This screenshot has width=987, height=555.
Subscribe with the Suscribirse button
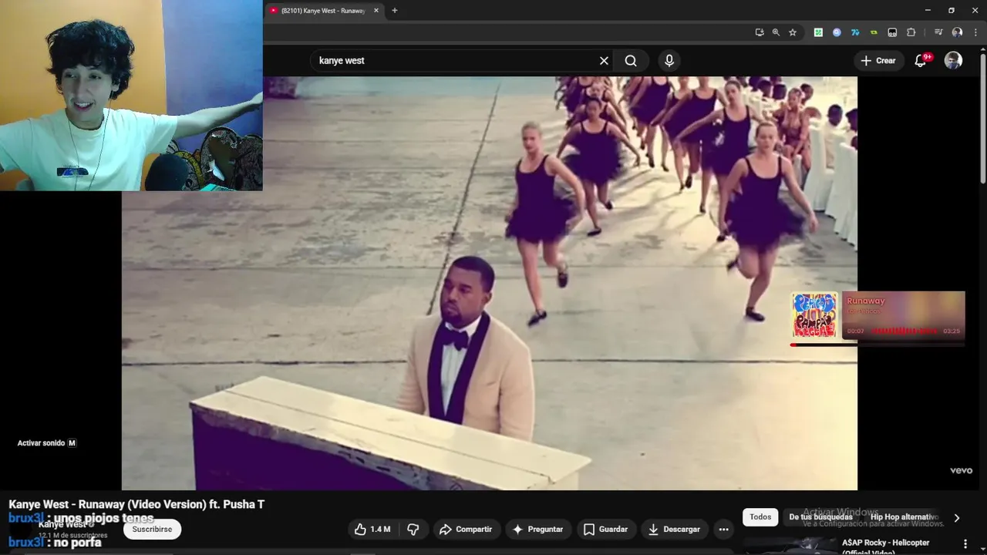152,530
